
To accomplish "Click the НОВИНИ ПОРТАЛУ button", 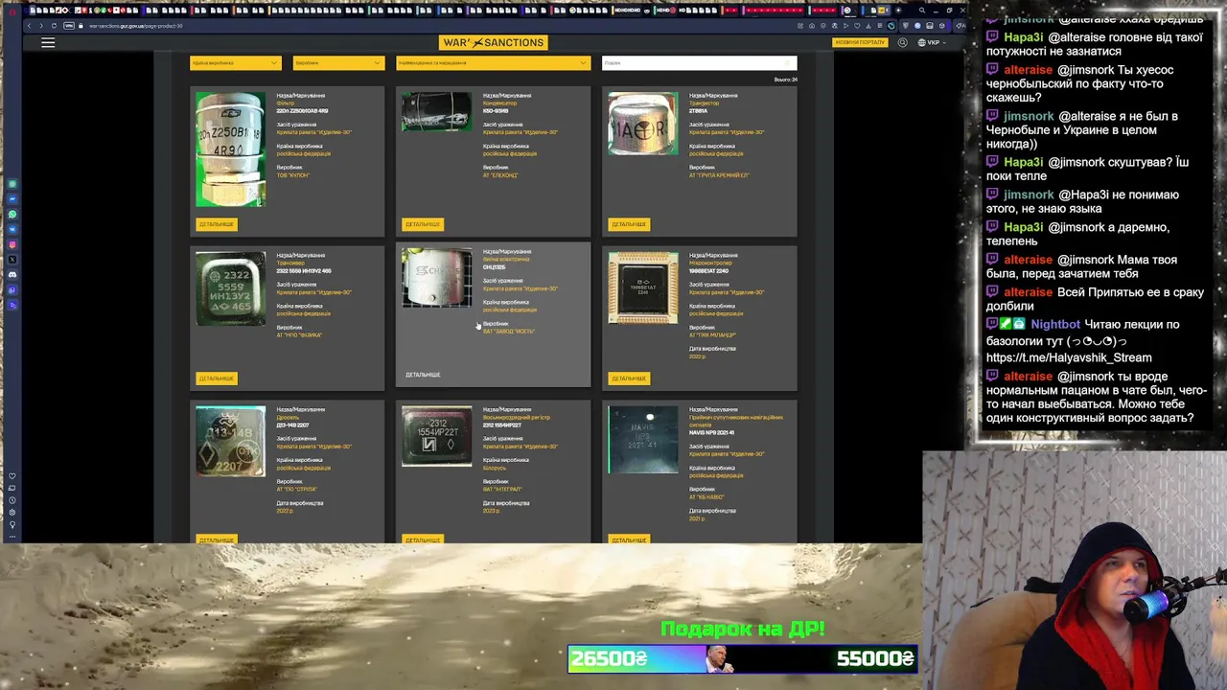I will [860, 42].
